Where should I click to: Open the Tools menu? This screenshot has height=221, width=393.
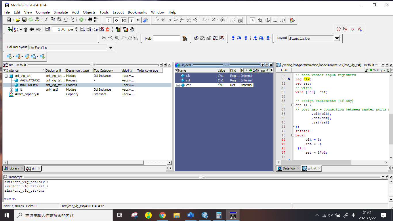(104, 12)
